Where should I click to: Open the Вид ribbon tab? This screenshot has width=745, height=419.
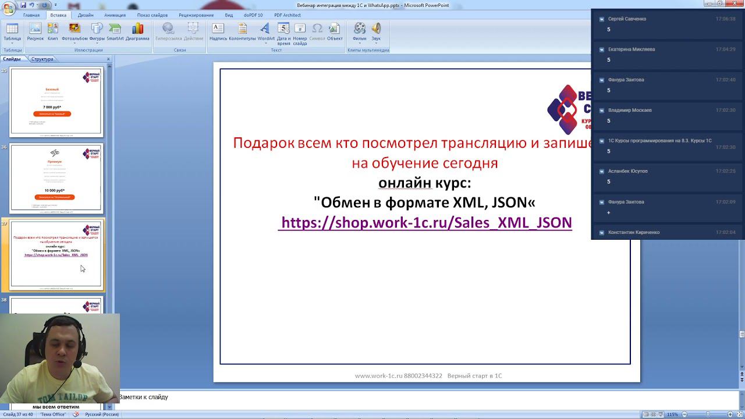coord(229,15)
